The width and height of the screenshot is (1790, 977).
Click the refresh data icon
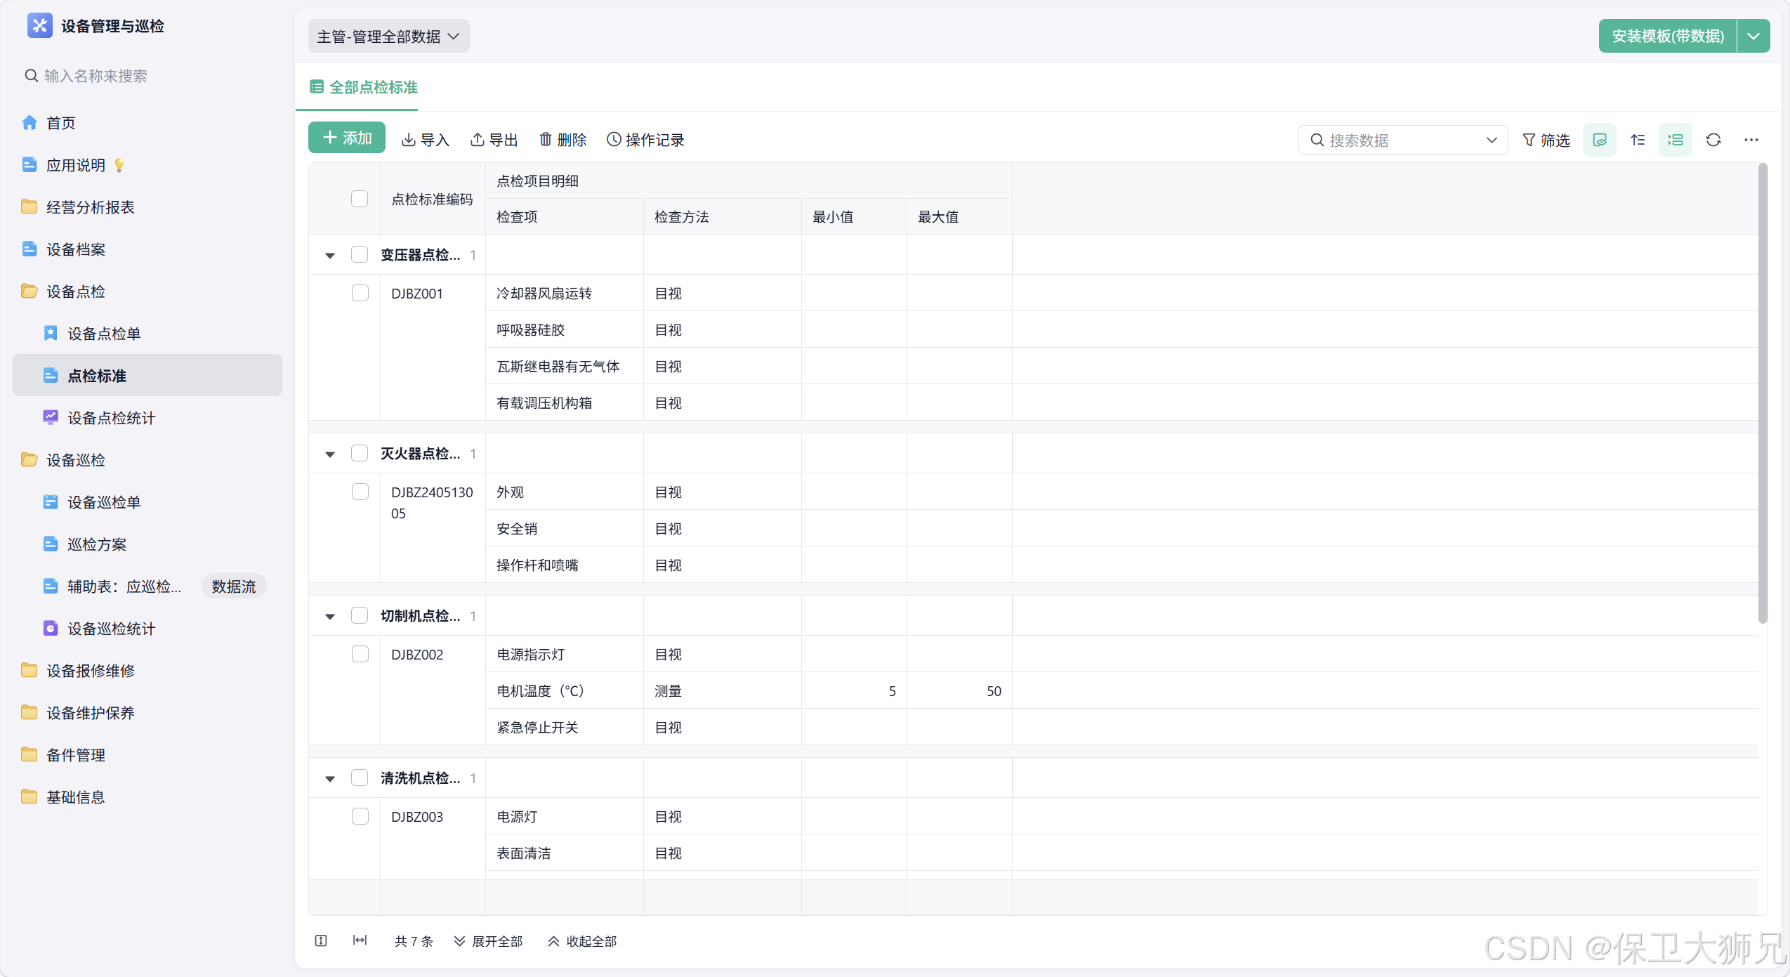click(1713, 140)
